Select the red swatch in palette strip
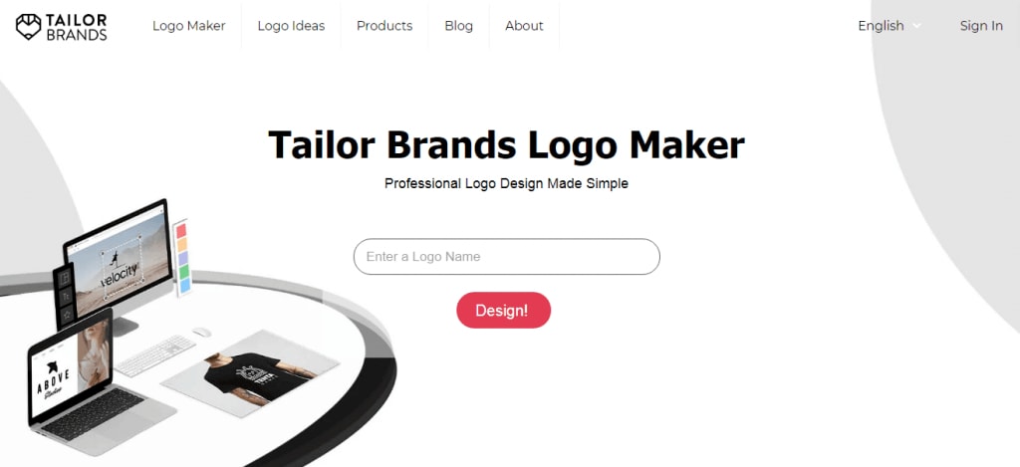 point(181,231)
